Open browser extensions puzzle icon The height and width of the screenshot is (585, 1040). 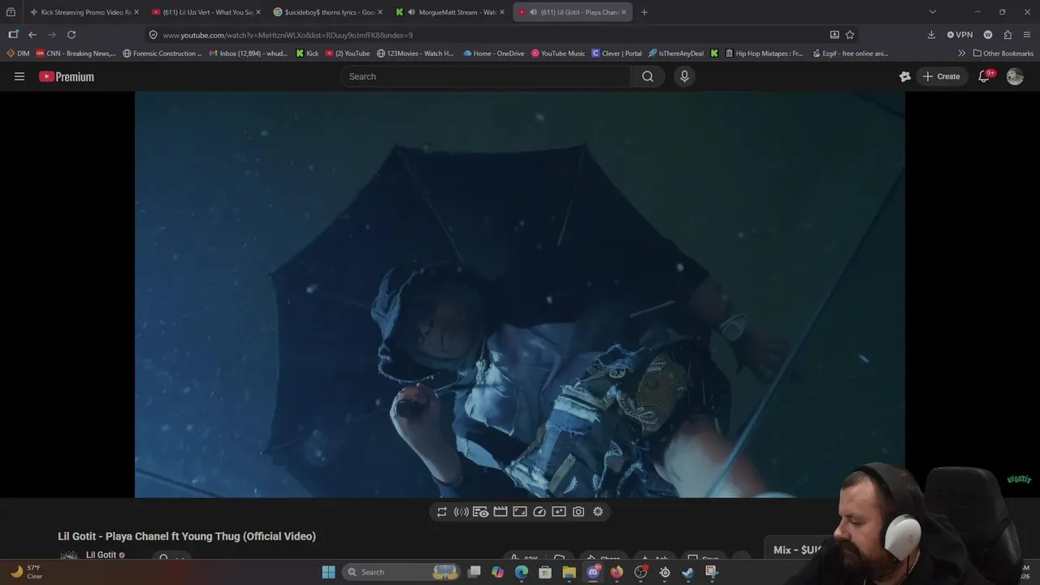pyautogui.click(x=1007, y=35)
